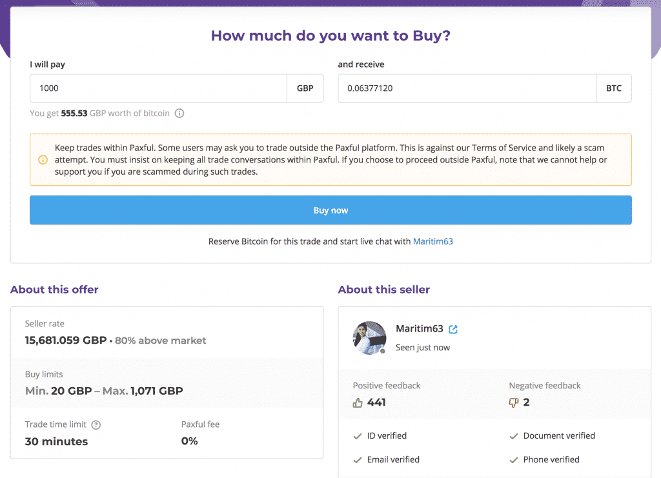Click the Positive feedback label
This screenshot has height=478, width=661.
pyautogui.click(x=387, y=385)
